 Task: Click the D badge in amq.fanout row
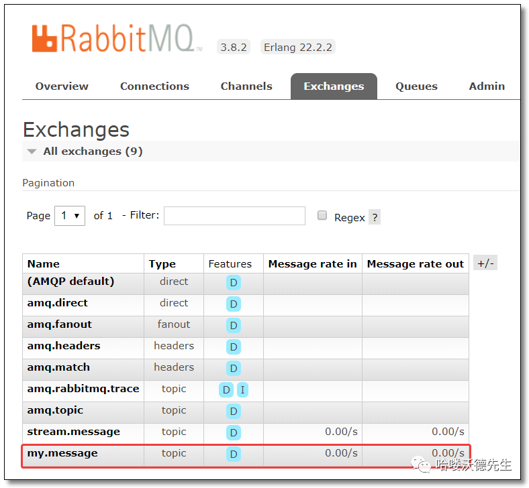pyautogui.click(x=234, y=325)
